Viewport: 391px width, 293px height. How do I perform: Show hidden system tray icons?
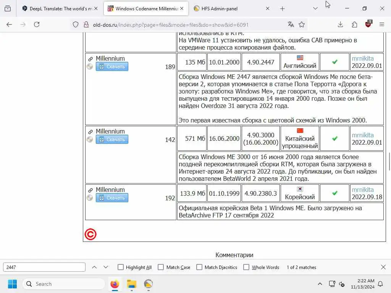320,284
